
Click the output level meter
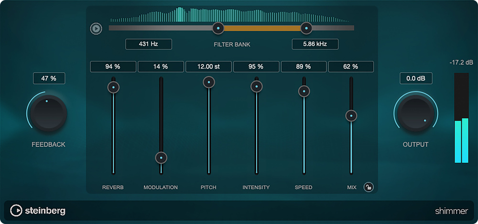[461, 118]
